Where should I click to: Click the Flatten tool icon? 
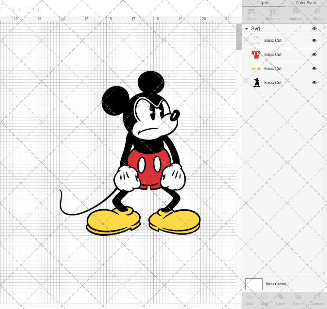[298, 297]
